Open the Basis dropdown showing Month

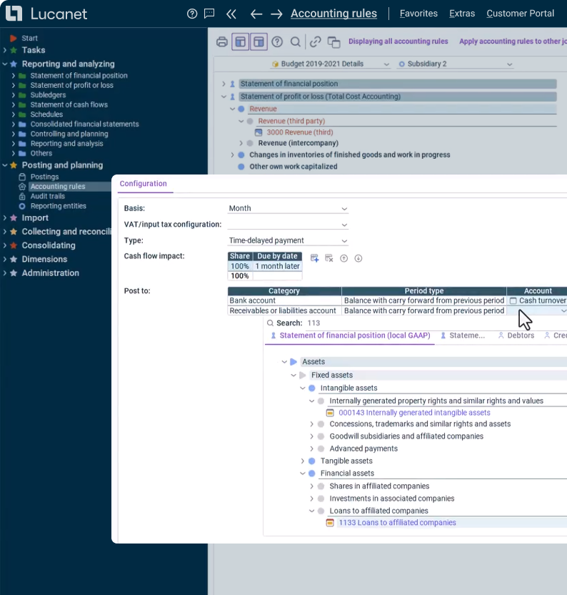coord(288,209)
